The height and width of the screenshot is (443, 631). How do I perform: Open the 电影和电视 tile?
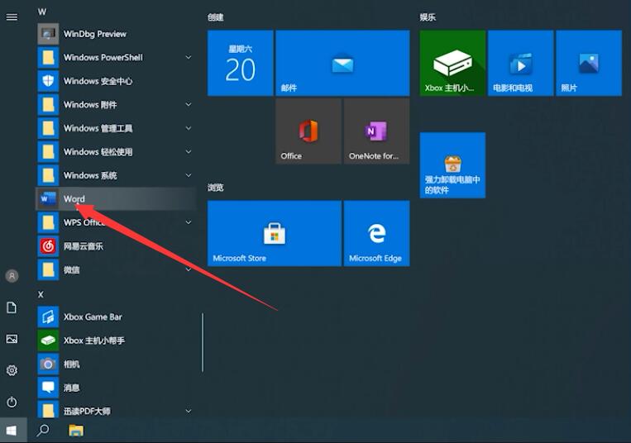point(521,63)
